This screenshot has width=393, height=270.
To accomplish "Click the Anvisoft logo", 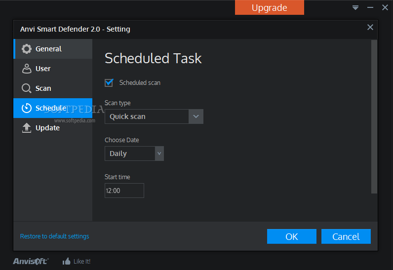I will 31,261.
